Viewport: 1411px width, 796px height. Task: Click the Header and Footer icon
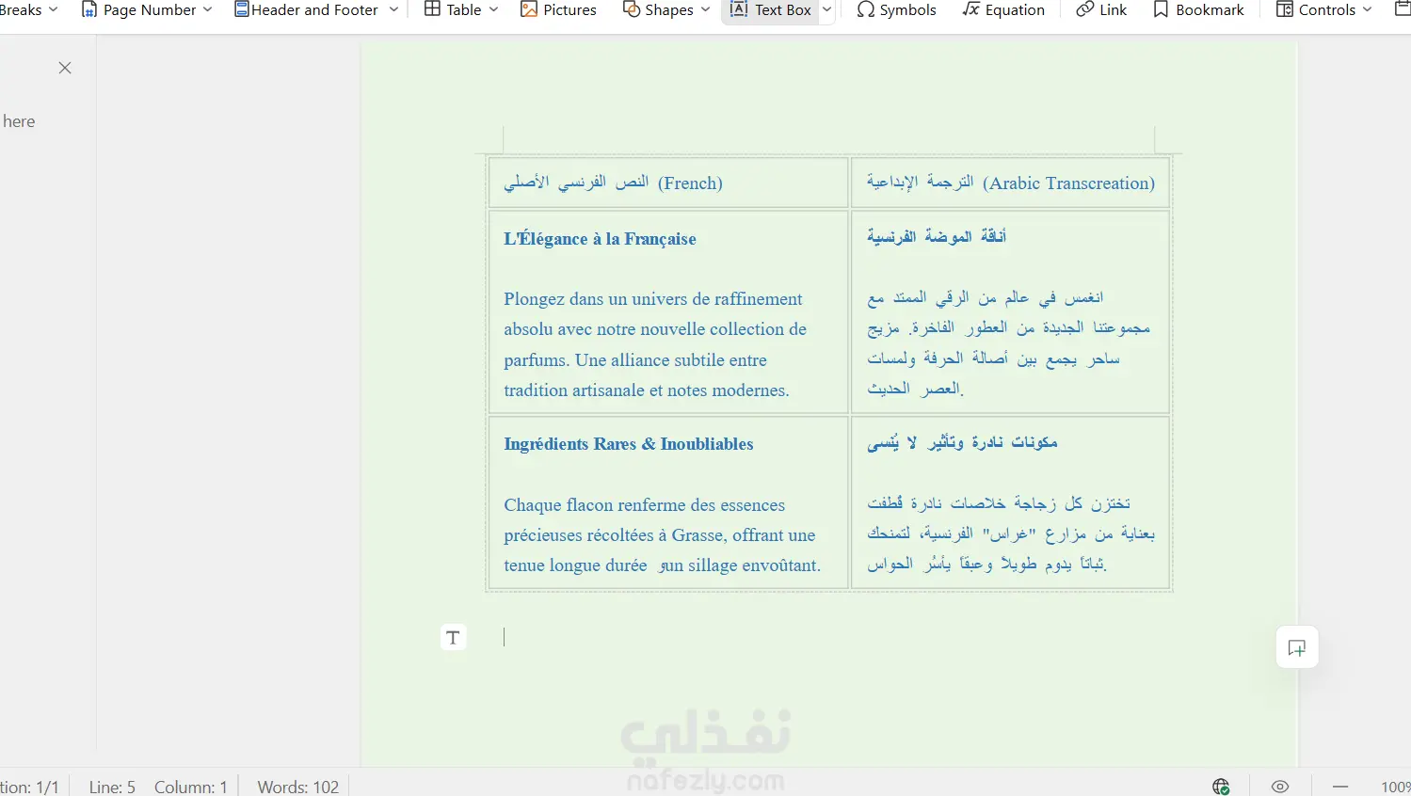(242, 9)
